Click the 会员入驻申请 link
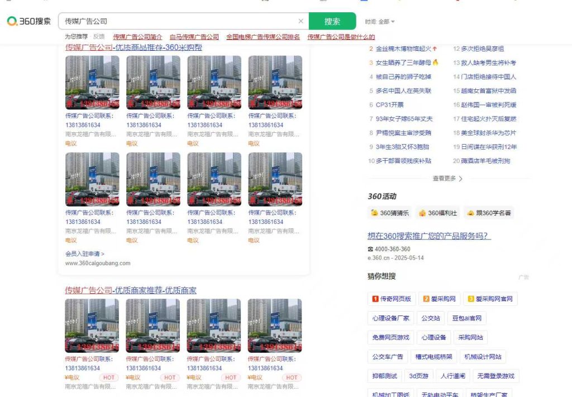 pyautogui.click(x=85, y=253)
